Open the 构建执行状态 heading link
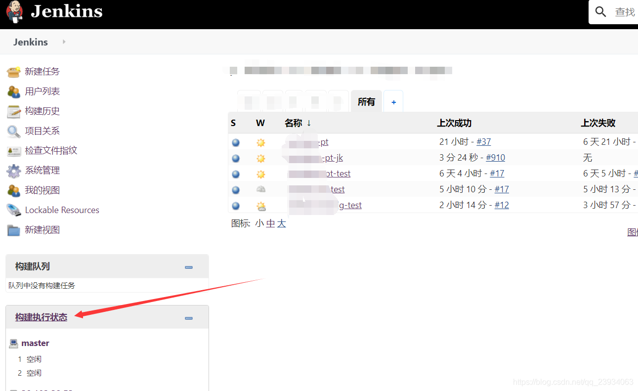 coord(41,317)
